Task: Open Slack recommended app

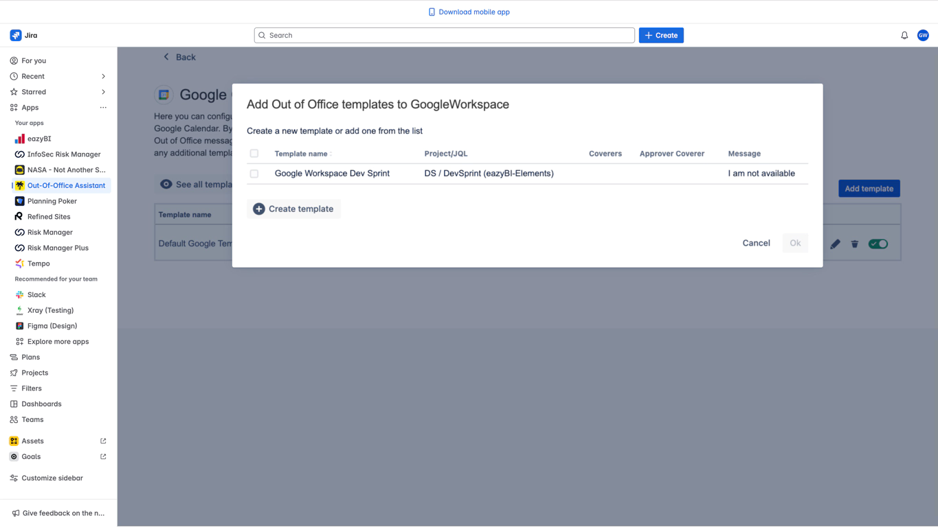Action: [36, 295]
